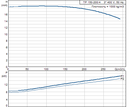134x107 pixels.
Task: Click the 8 tick on the power axis
Action: pyautogui.click(x=7, y=92)
